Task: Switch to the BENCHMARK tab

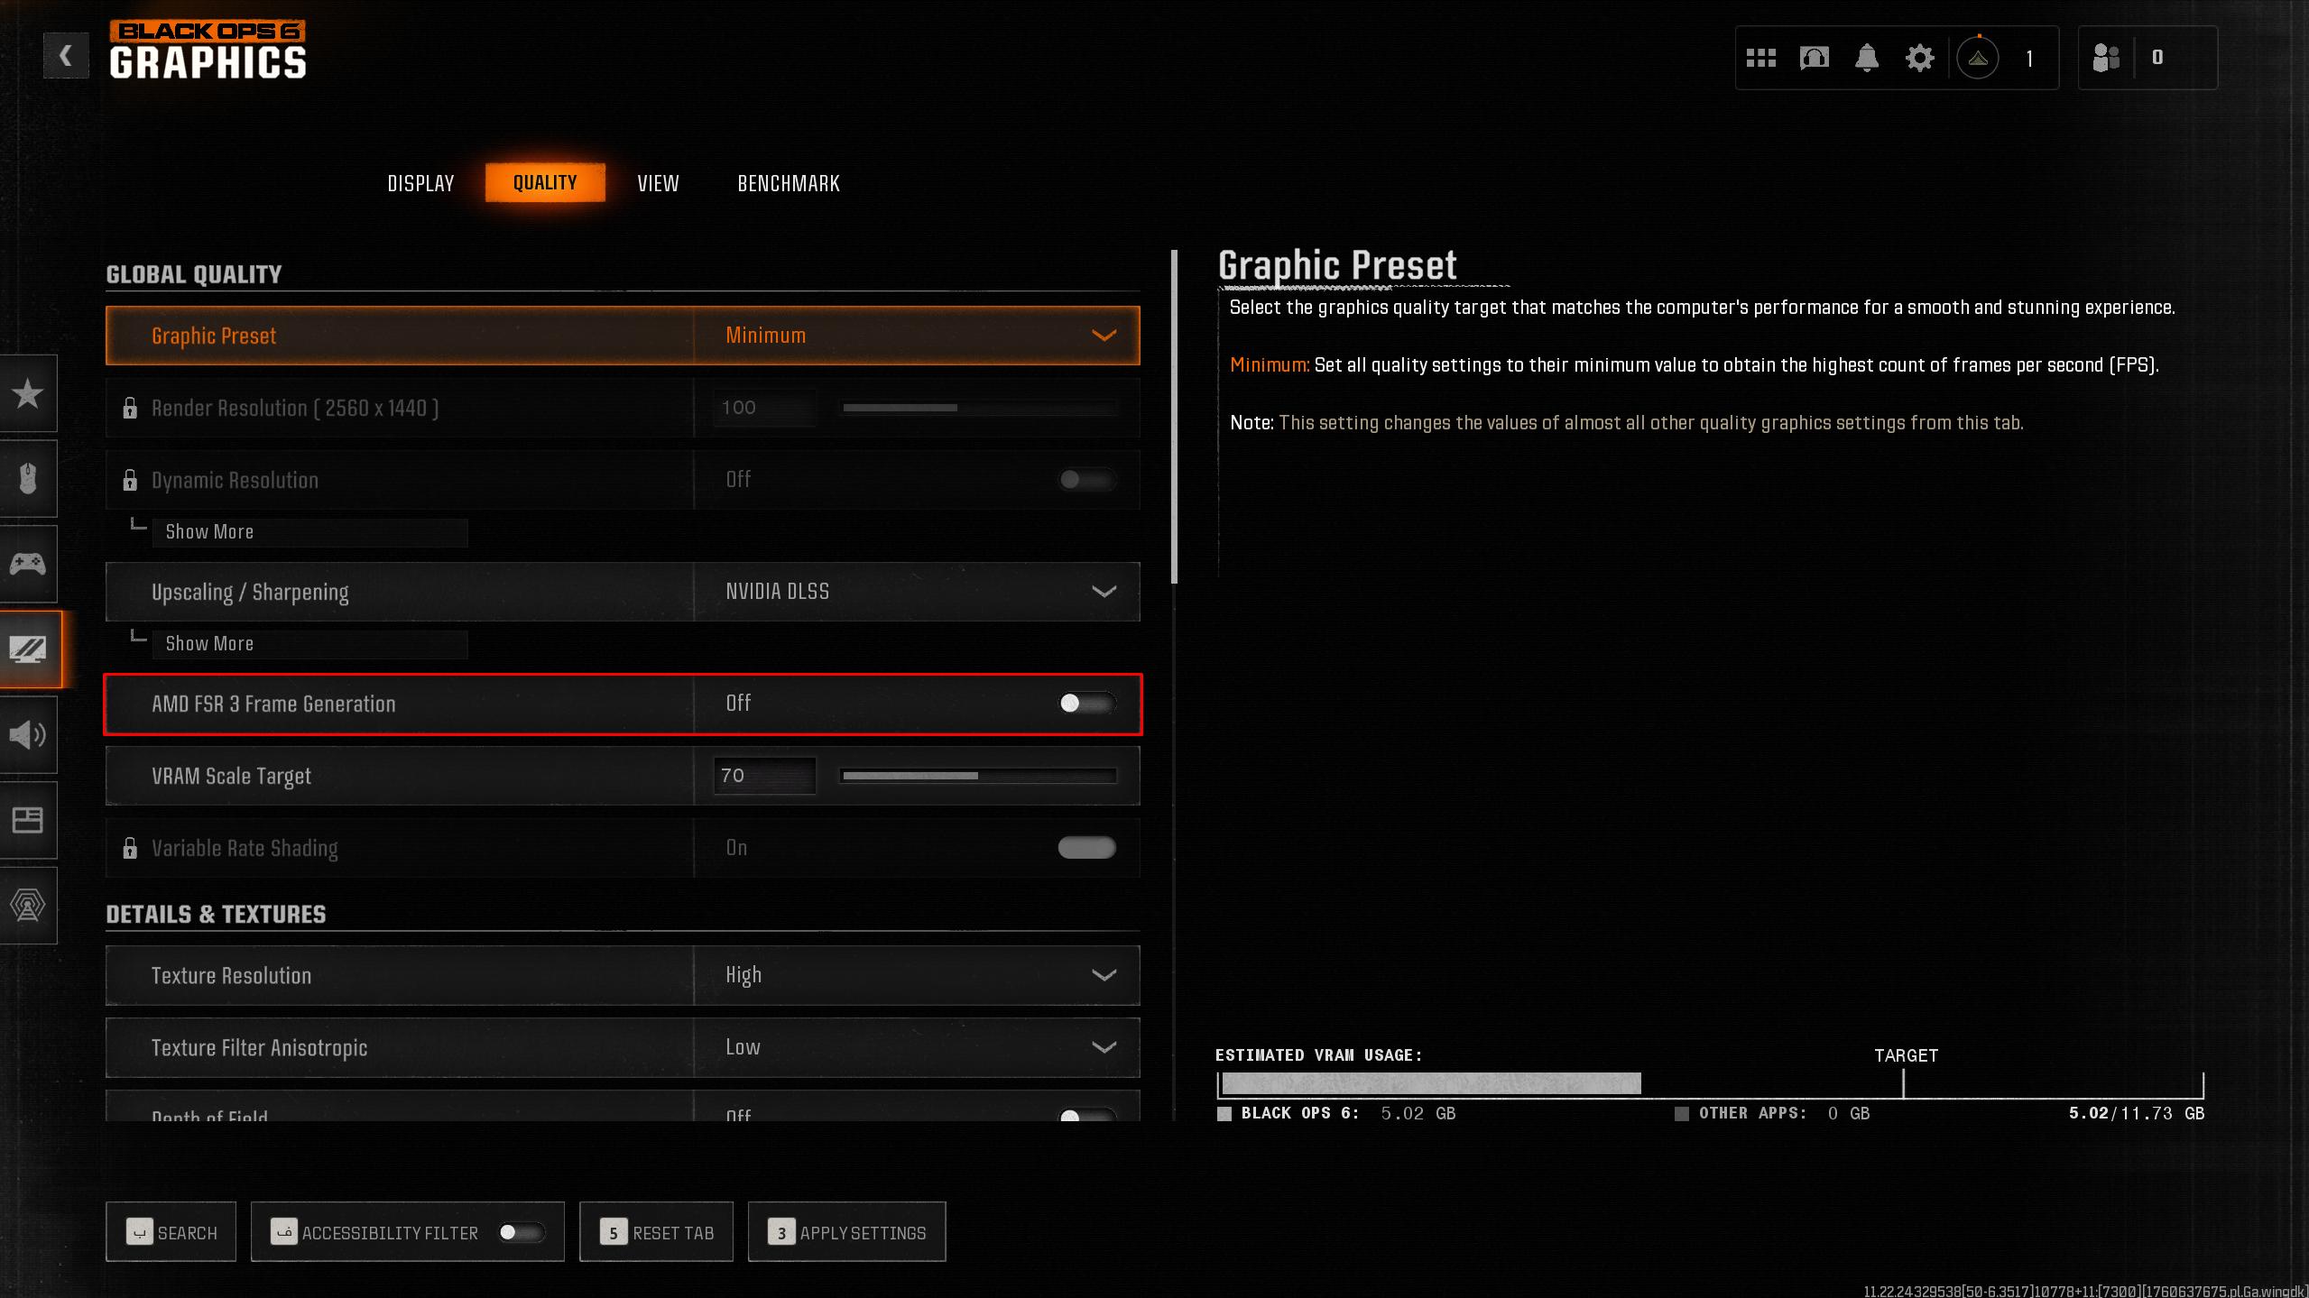Action: (x=788, y=182)
